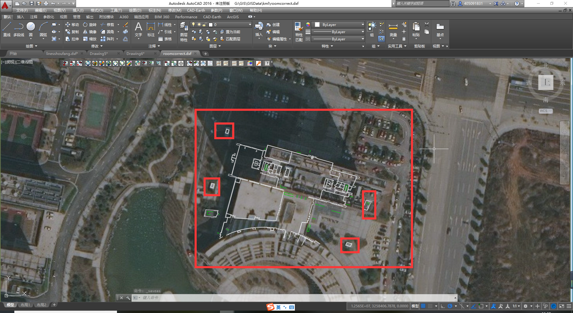Switch to the 注释 ribbon tab
This screenshot has width=573, height=313.
(x=33, y=17)
